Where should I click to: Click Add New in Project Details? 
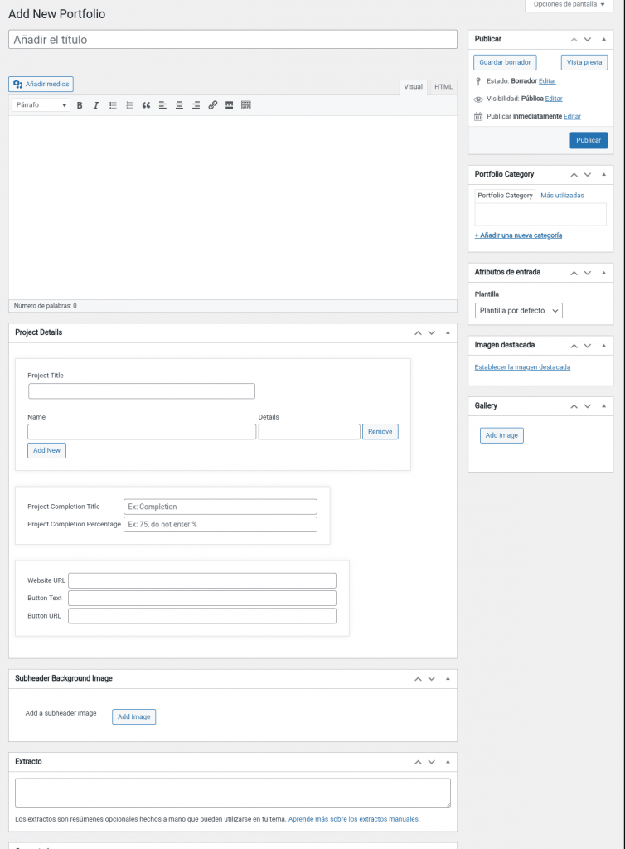(46, 450)
